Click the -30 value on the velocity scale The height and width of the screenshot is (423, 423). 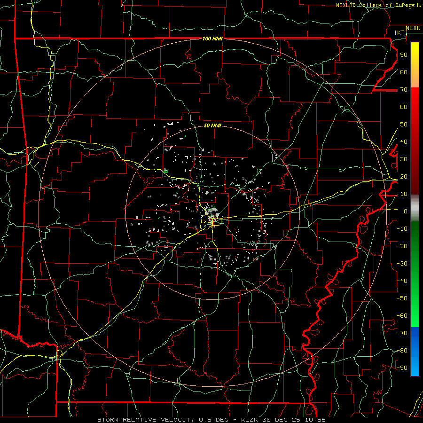coord(402,264)
